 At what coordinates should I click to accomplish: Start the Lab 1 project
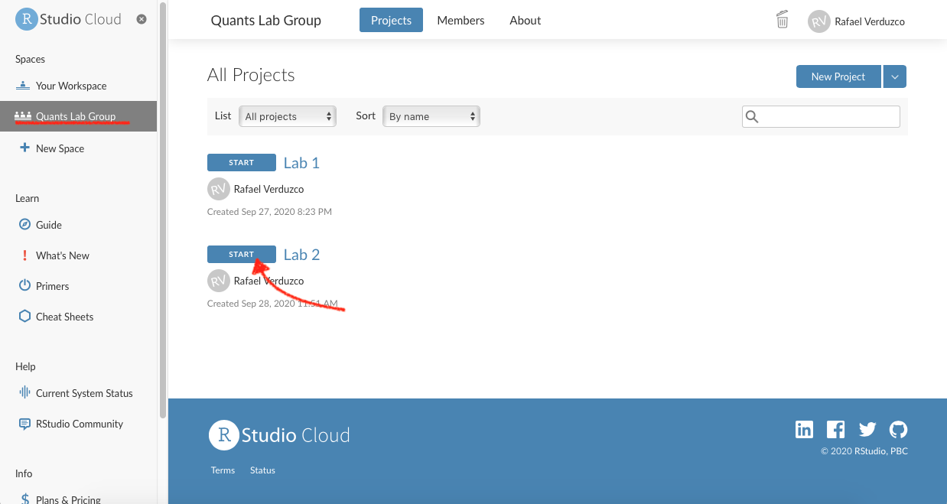(x=242, y=162)
